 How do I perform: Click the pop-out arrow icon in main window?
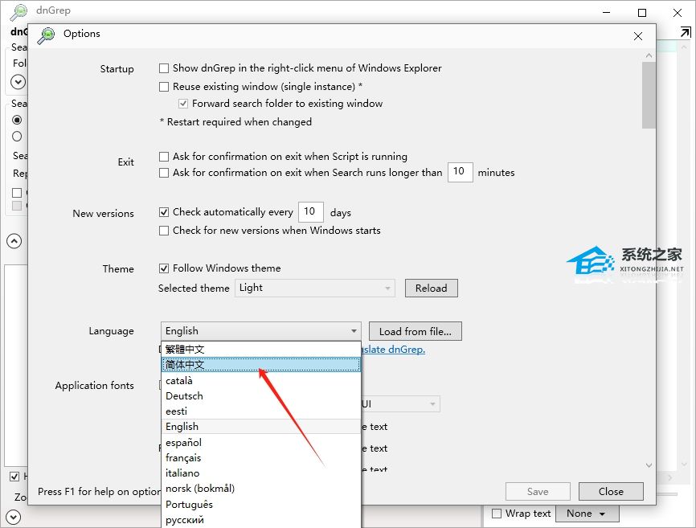[x=686, y=32]
